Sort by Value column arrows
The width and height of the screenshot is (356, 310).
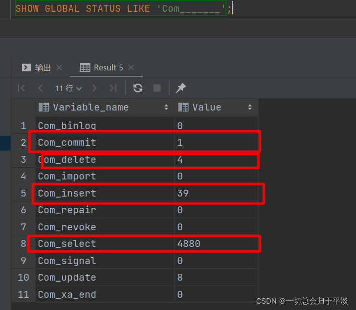point(250,108)
